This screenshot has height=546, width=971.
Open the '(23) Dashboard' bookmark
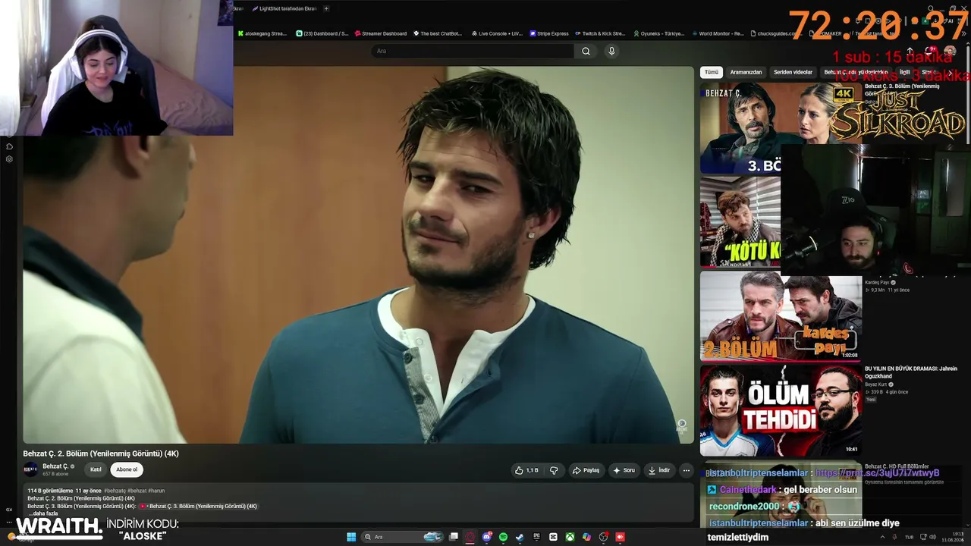click(x=322, y=33)
